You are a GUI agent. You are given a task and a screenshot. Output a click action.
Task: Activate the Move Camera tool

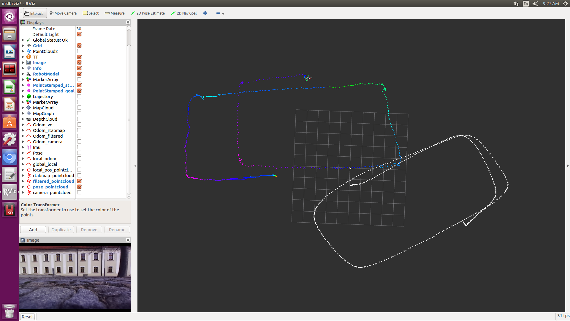point(63,13)
